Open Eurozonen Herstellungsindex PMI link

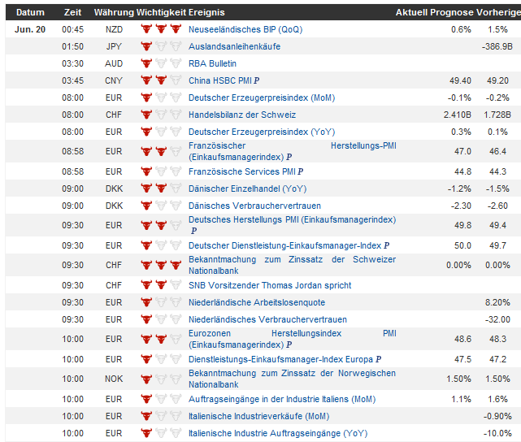[292, 339]
